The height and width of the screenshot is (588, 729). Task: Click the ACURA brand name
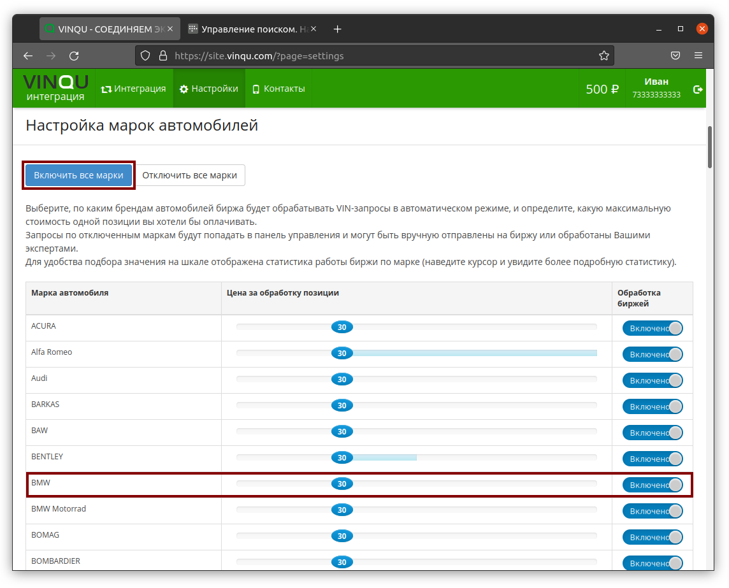point(43,326)
